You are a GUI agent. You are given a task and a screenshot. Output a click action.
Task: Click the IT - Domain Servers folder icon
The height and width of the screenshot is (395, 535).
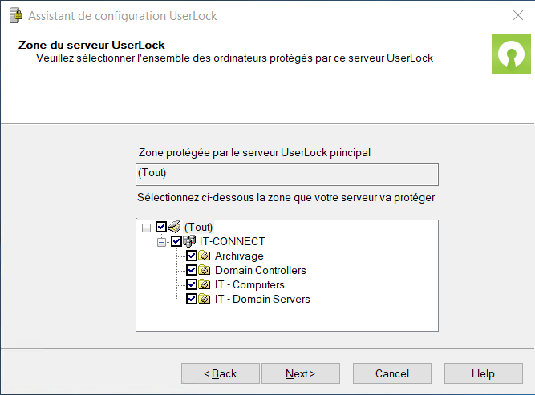205,299
